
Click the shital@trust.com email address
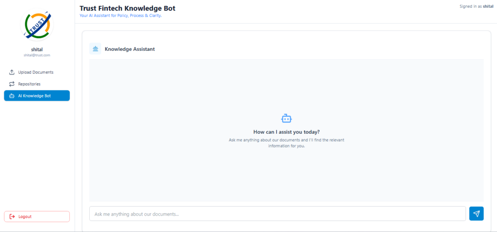pos(37,55)
